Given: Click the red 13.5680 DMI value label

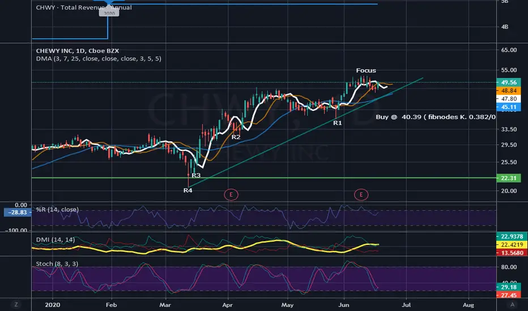Looking at the screenshot, I should tap(512, 253).
